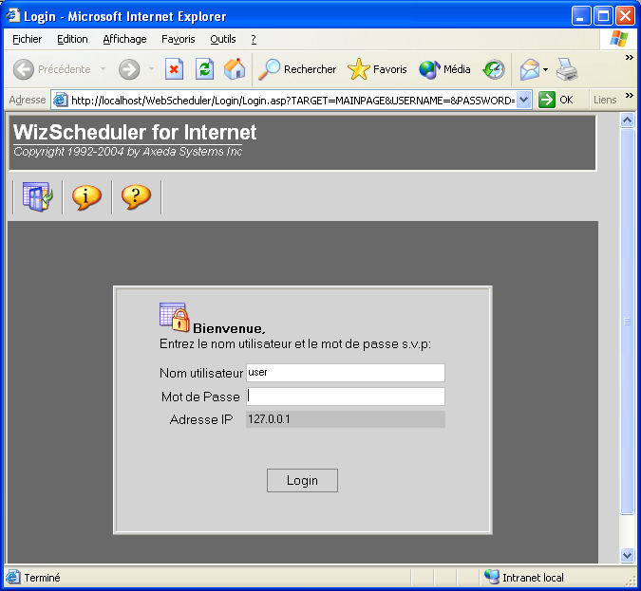641x591 pixels.
Task: Expand the address bar URL dropdown
Action: click(x=524, y=100)
